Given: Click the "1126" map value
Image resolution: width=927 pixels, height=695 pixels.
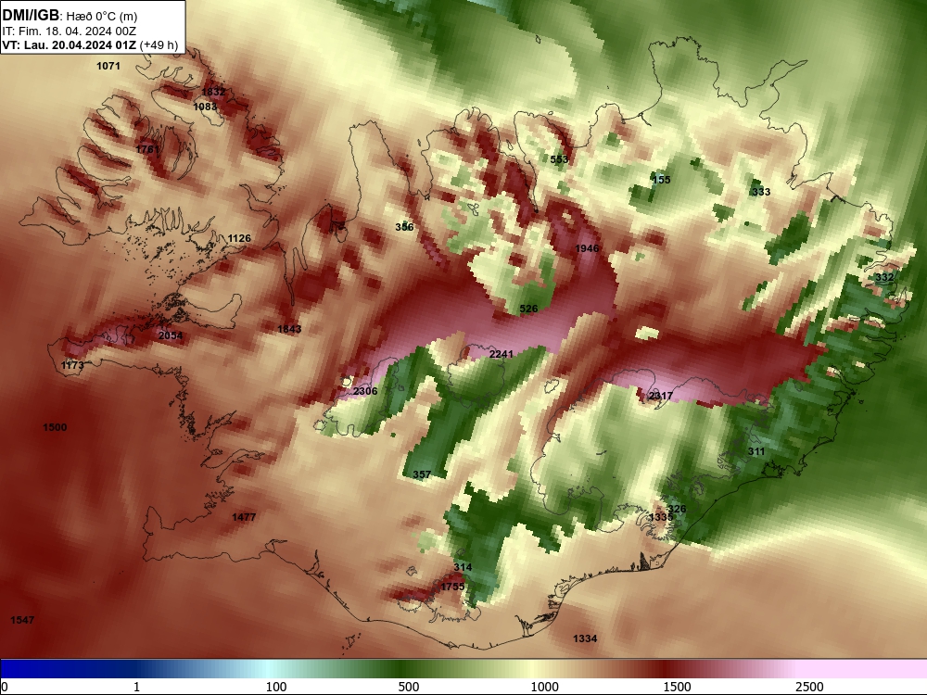Looking at the screenshot, I should click(x=239, y=238).
